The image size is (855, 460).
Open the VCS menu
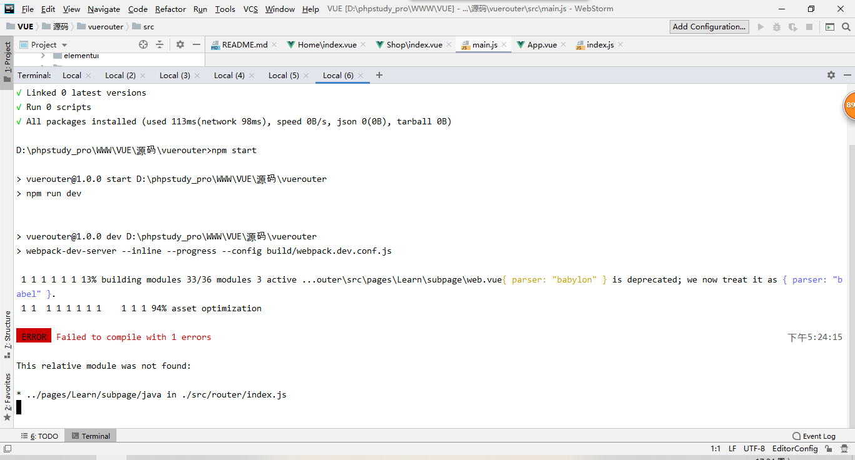point(250,9)
